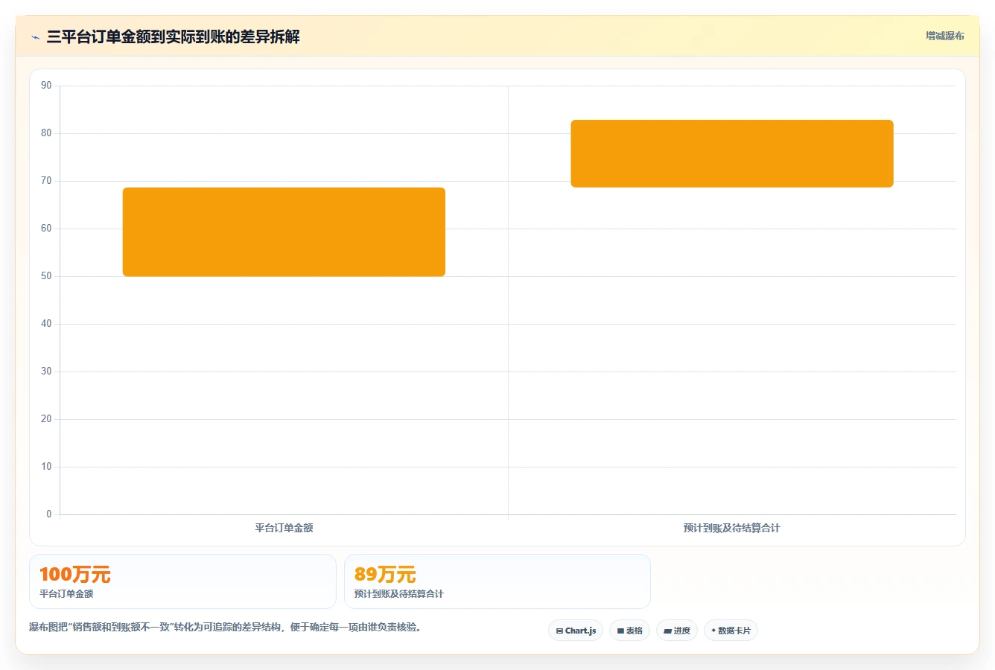Click the y-axis value 70
The height and width of the screenshot is (670, 995).
point(46,181)
